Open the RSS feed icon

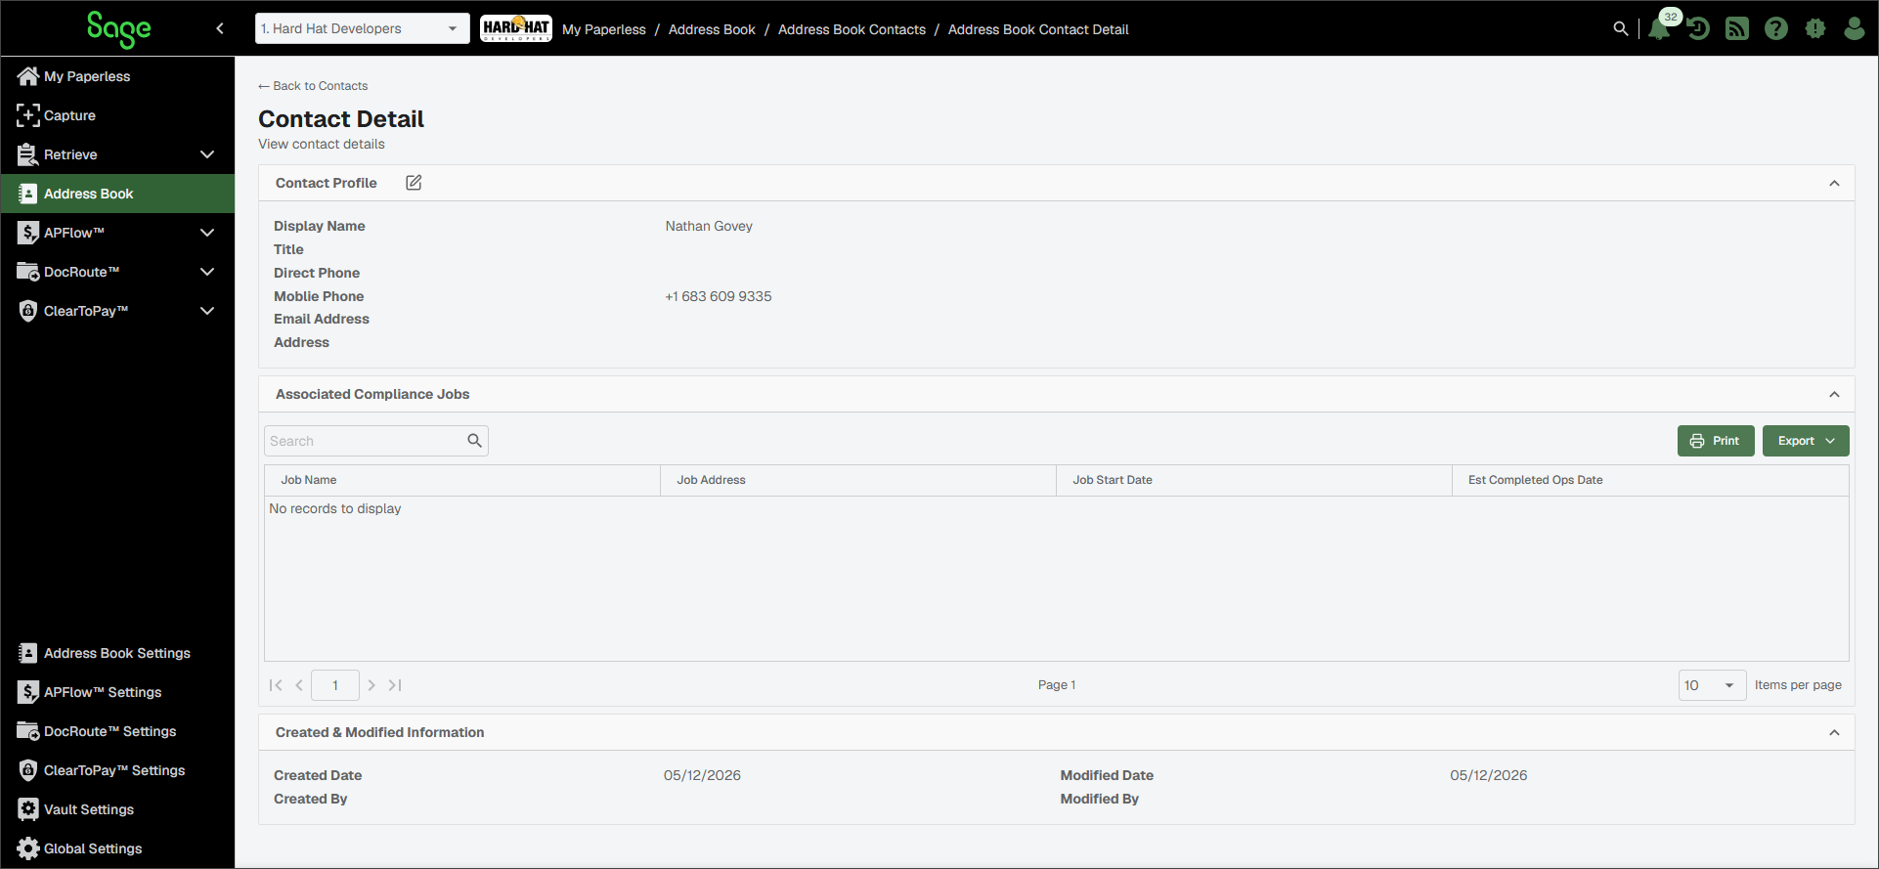pos(1737,28)
